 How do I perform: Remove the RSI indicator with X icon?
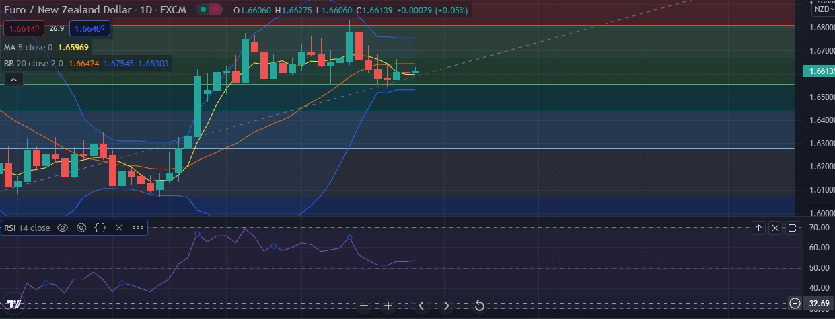119,228
